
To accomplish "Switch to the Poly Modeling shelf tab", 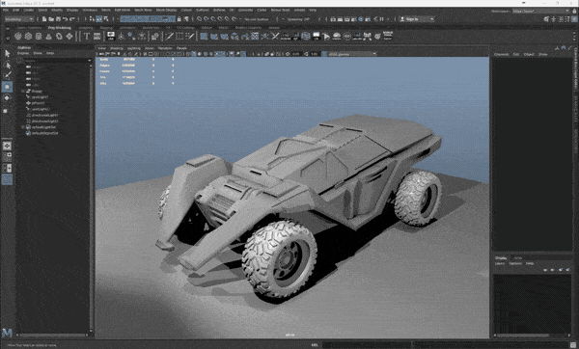I will (60, 28).
